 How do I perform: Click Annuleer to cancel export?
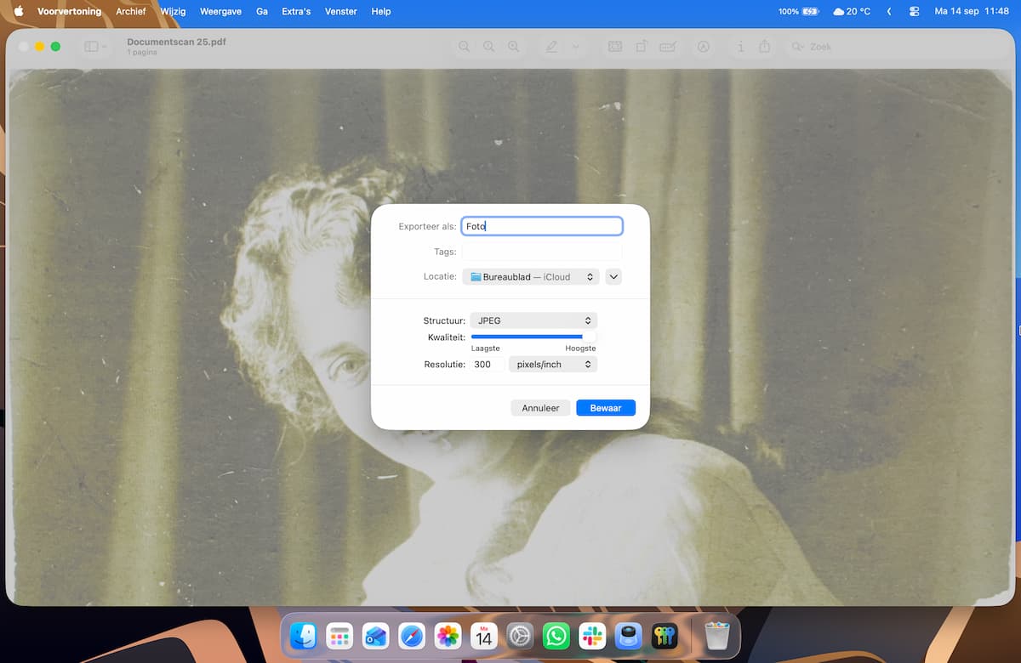541,408
